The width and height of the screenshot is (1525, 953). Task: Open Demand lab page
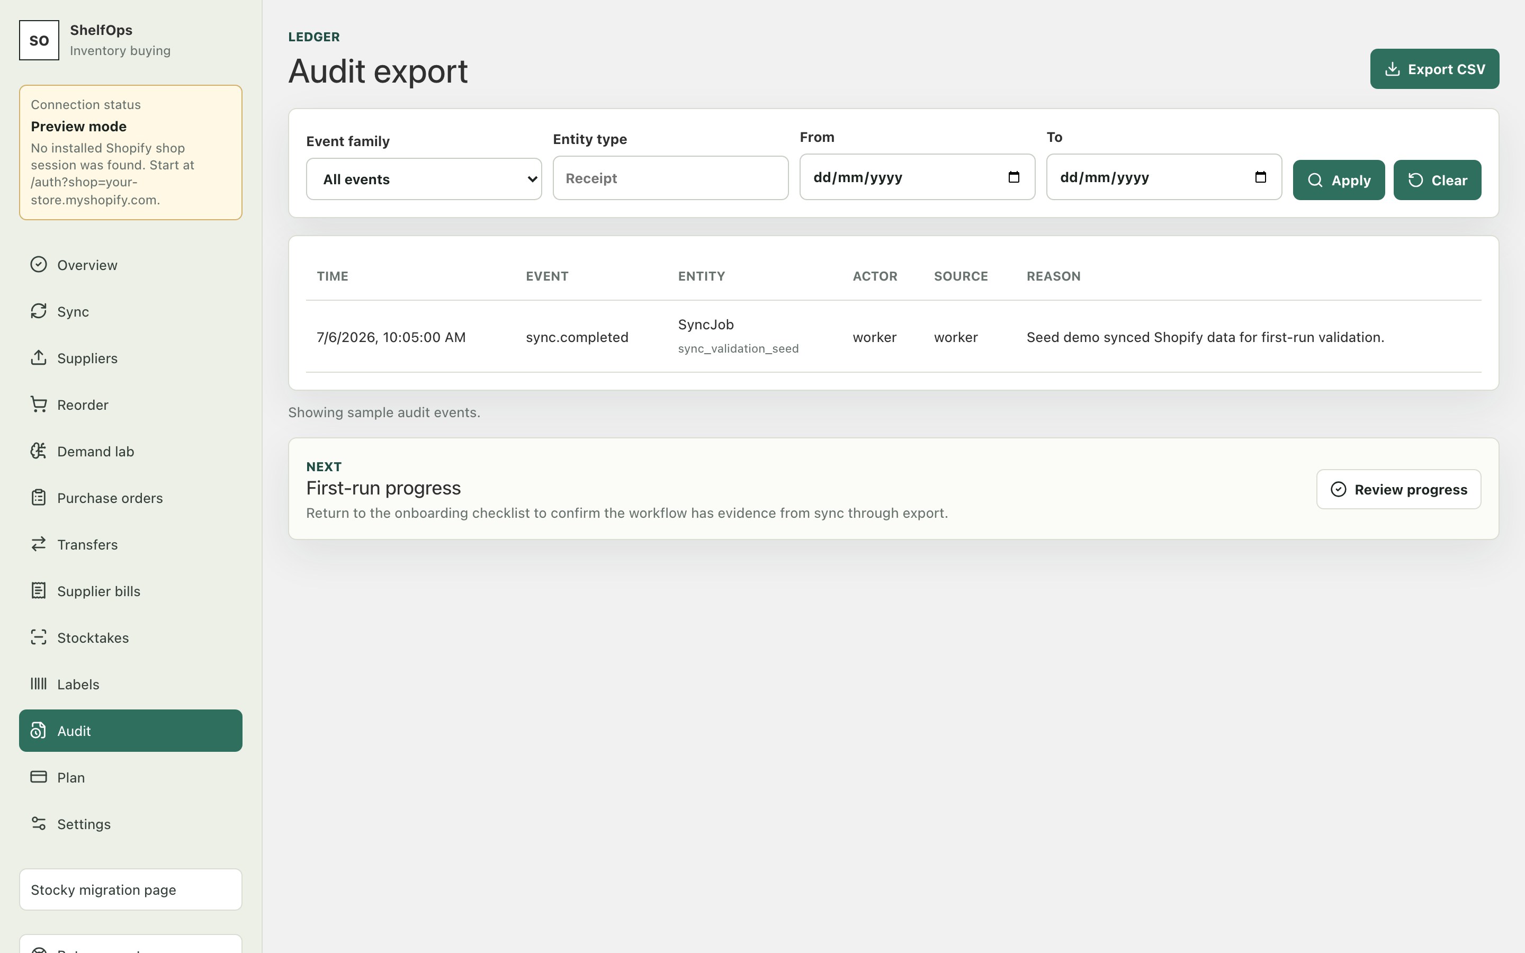[x=130, y=451]
